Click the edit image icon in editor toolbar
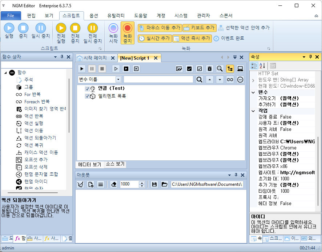This screenshot has width=322, height=252. coord(179,69)
